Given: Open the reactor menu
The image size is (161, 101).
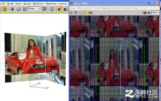Looking at the screenshot, I should (63, 3).
